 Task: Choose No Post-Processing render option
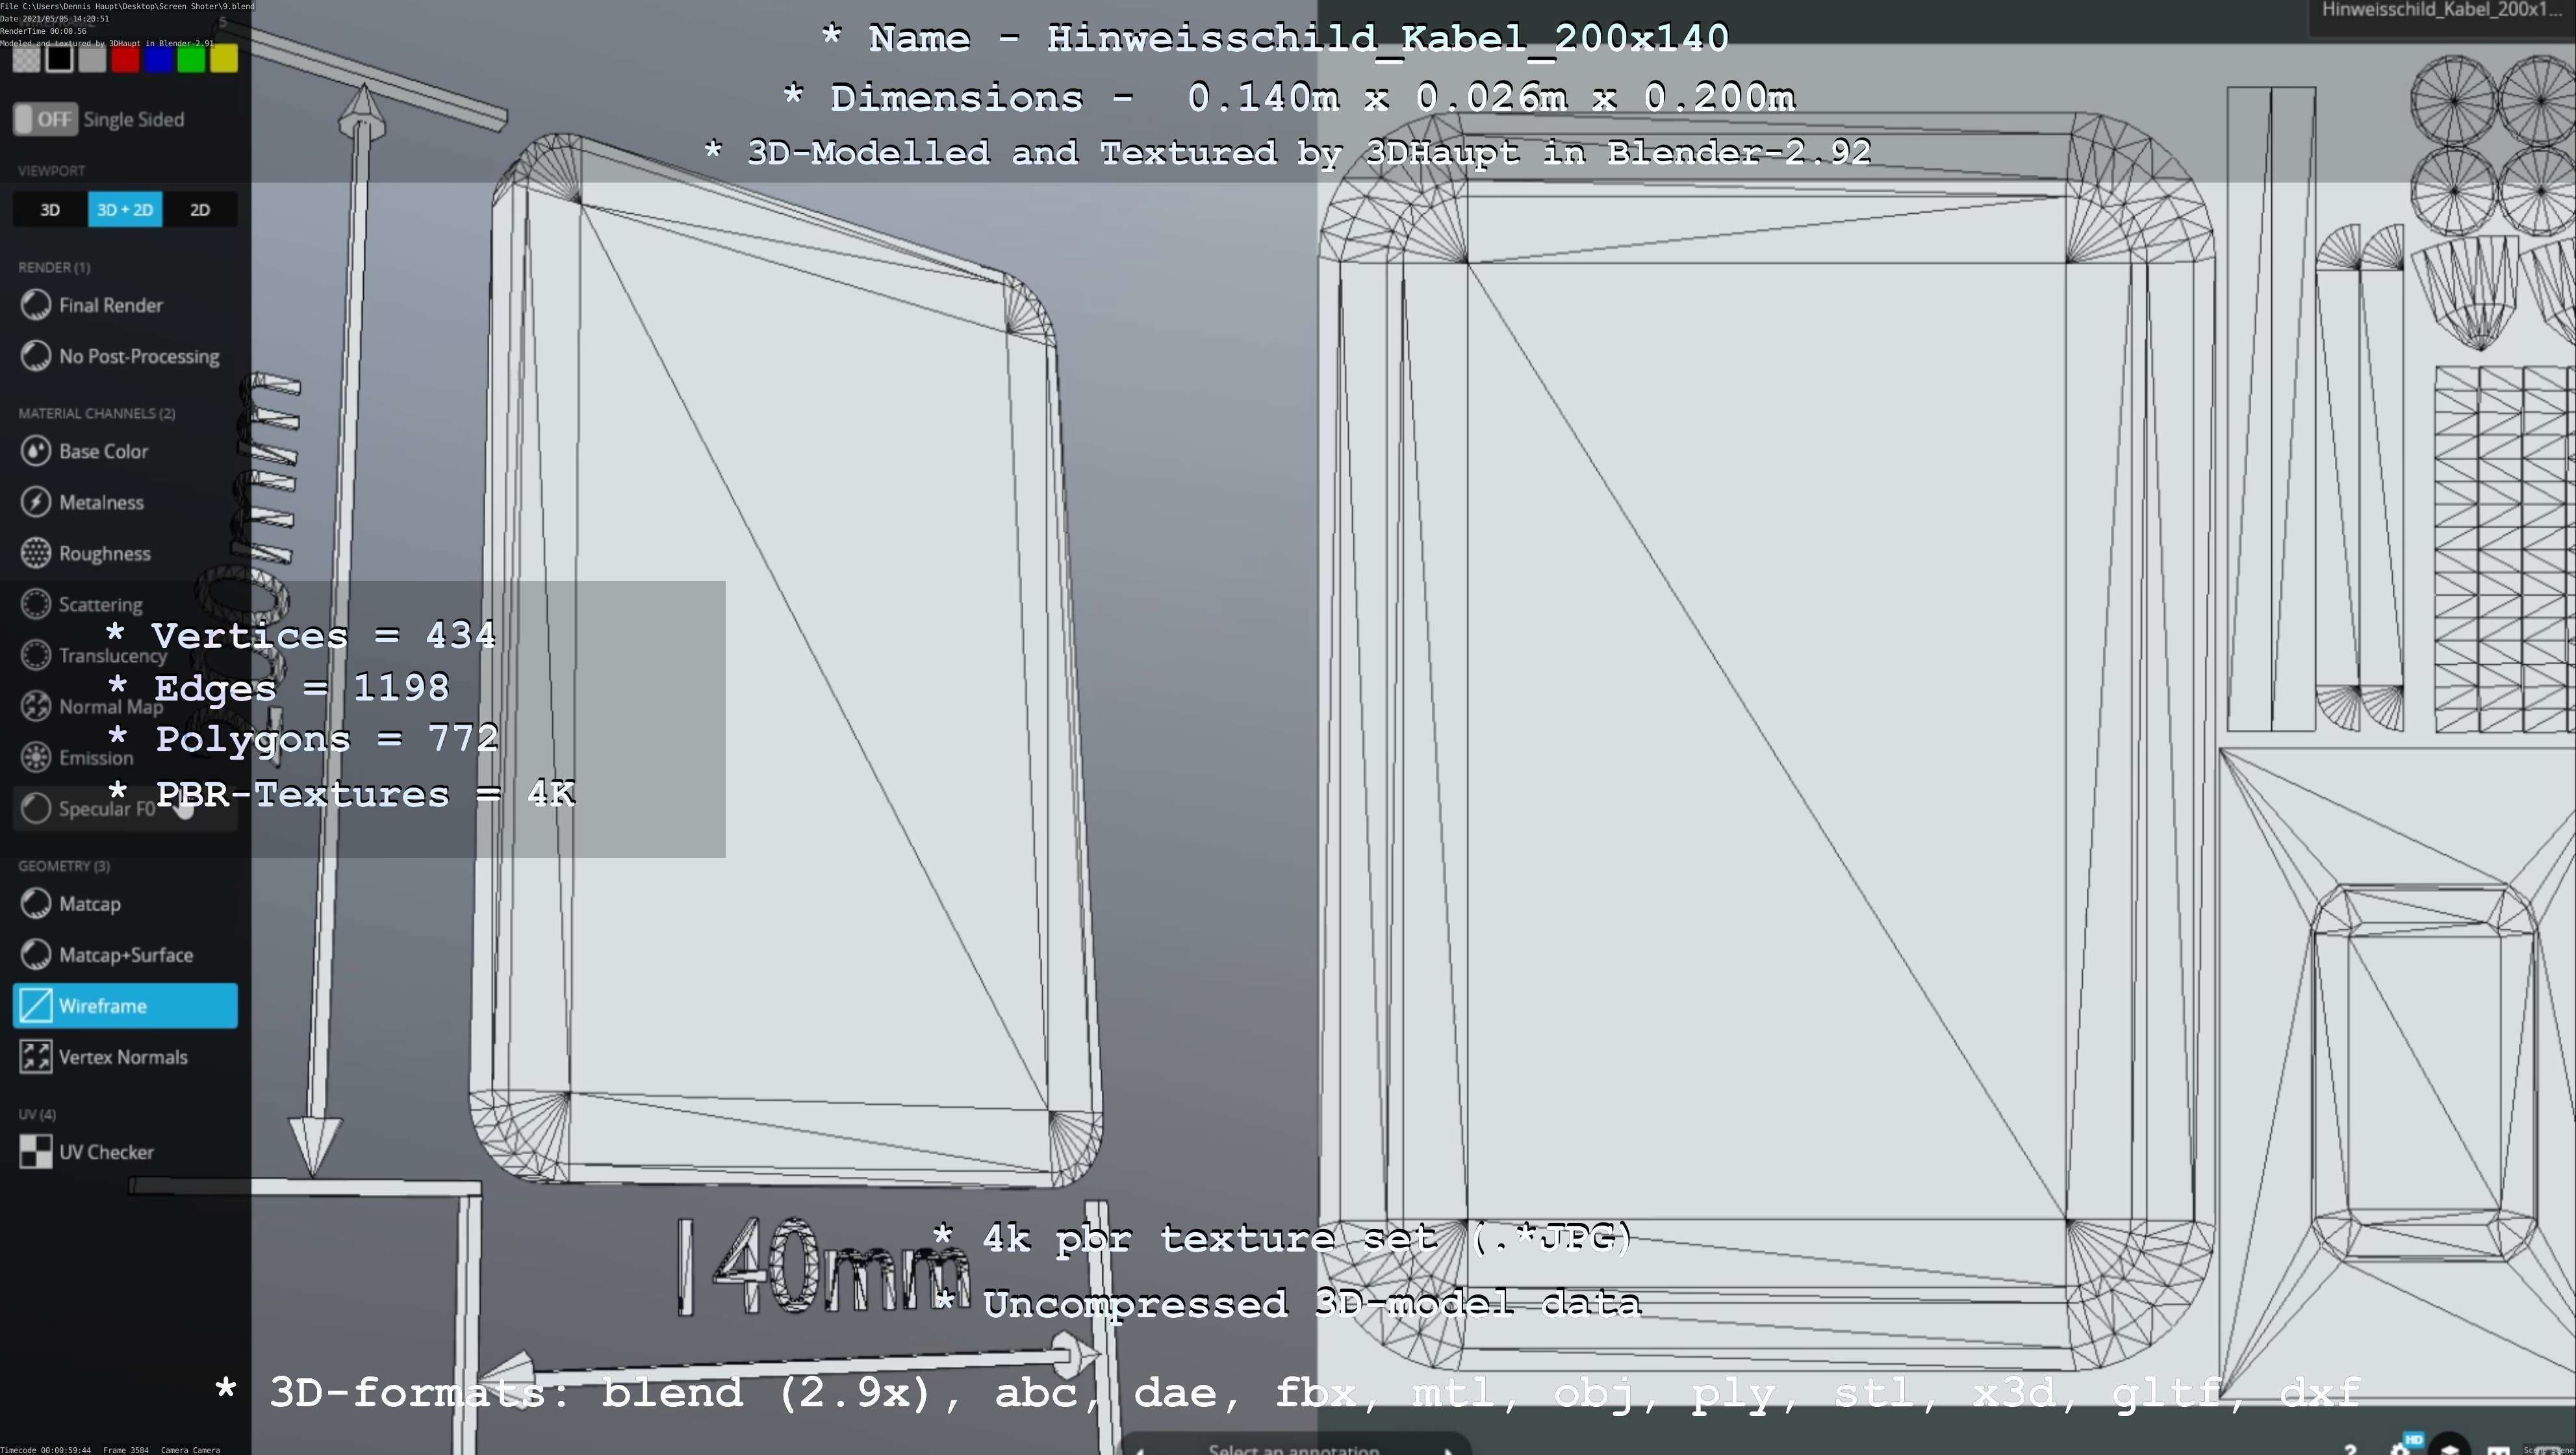click(138, 356)
